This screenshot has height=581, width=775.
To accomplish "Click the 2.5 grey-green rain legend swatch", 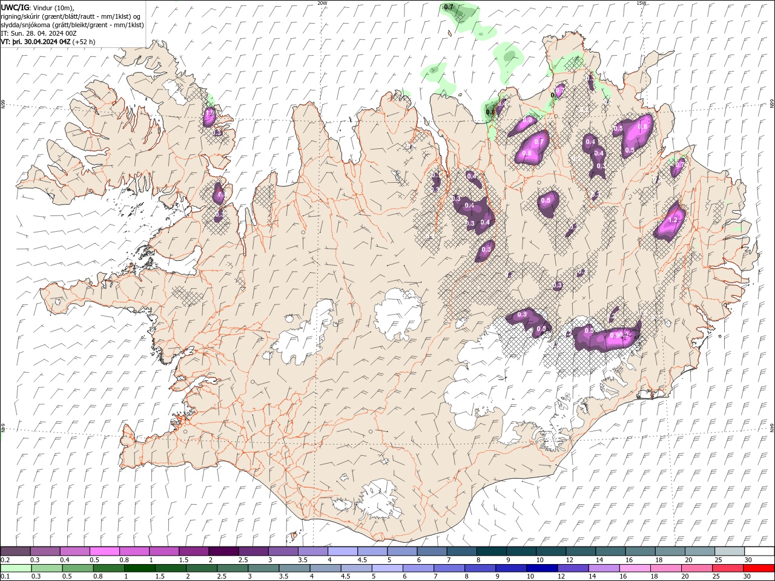I will (x=232, y=568).
